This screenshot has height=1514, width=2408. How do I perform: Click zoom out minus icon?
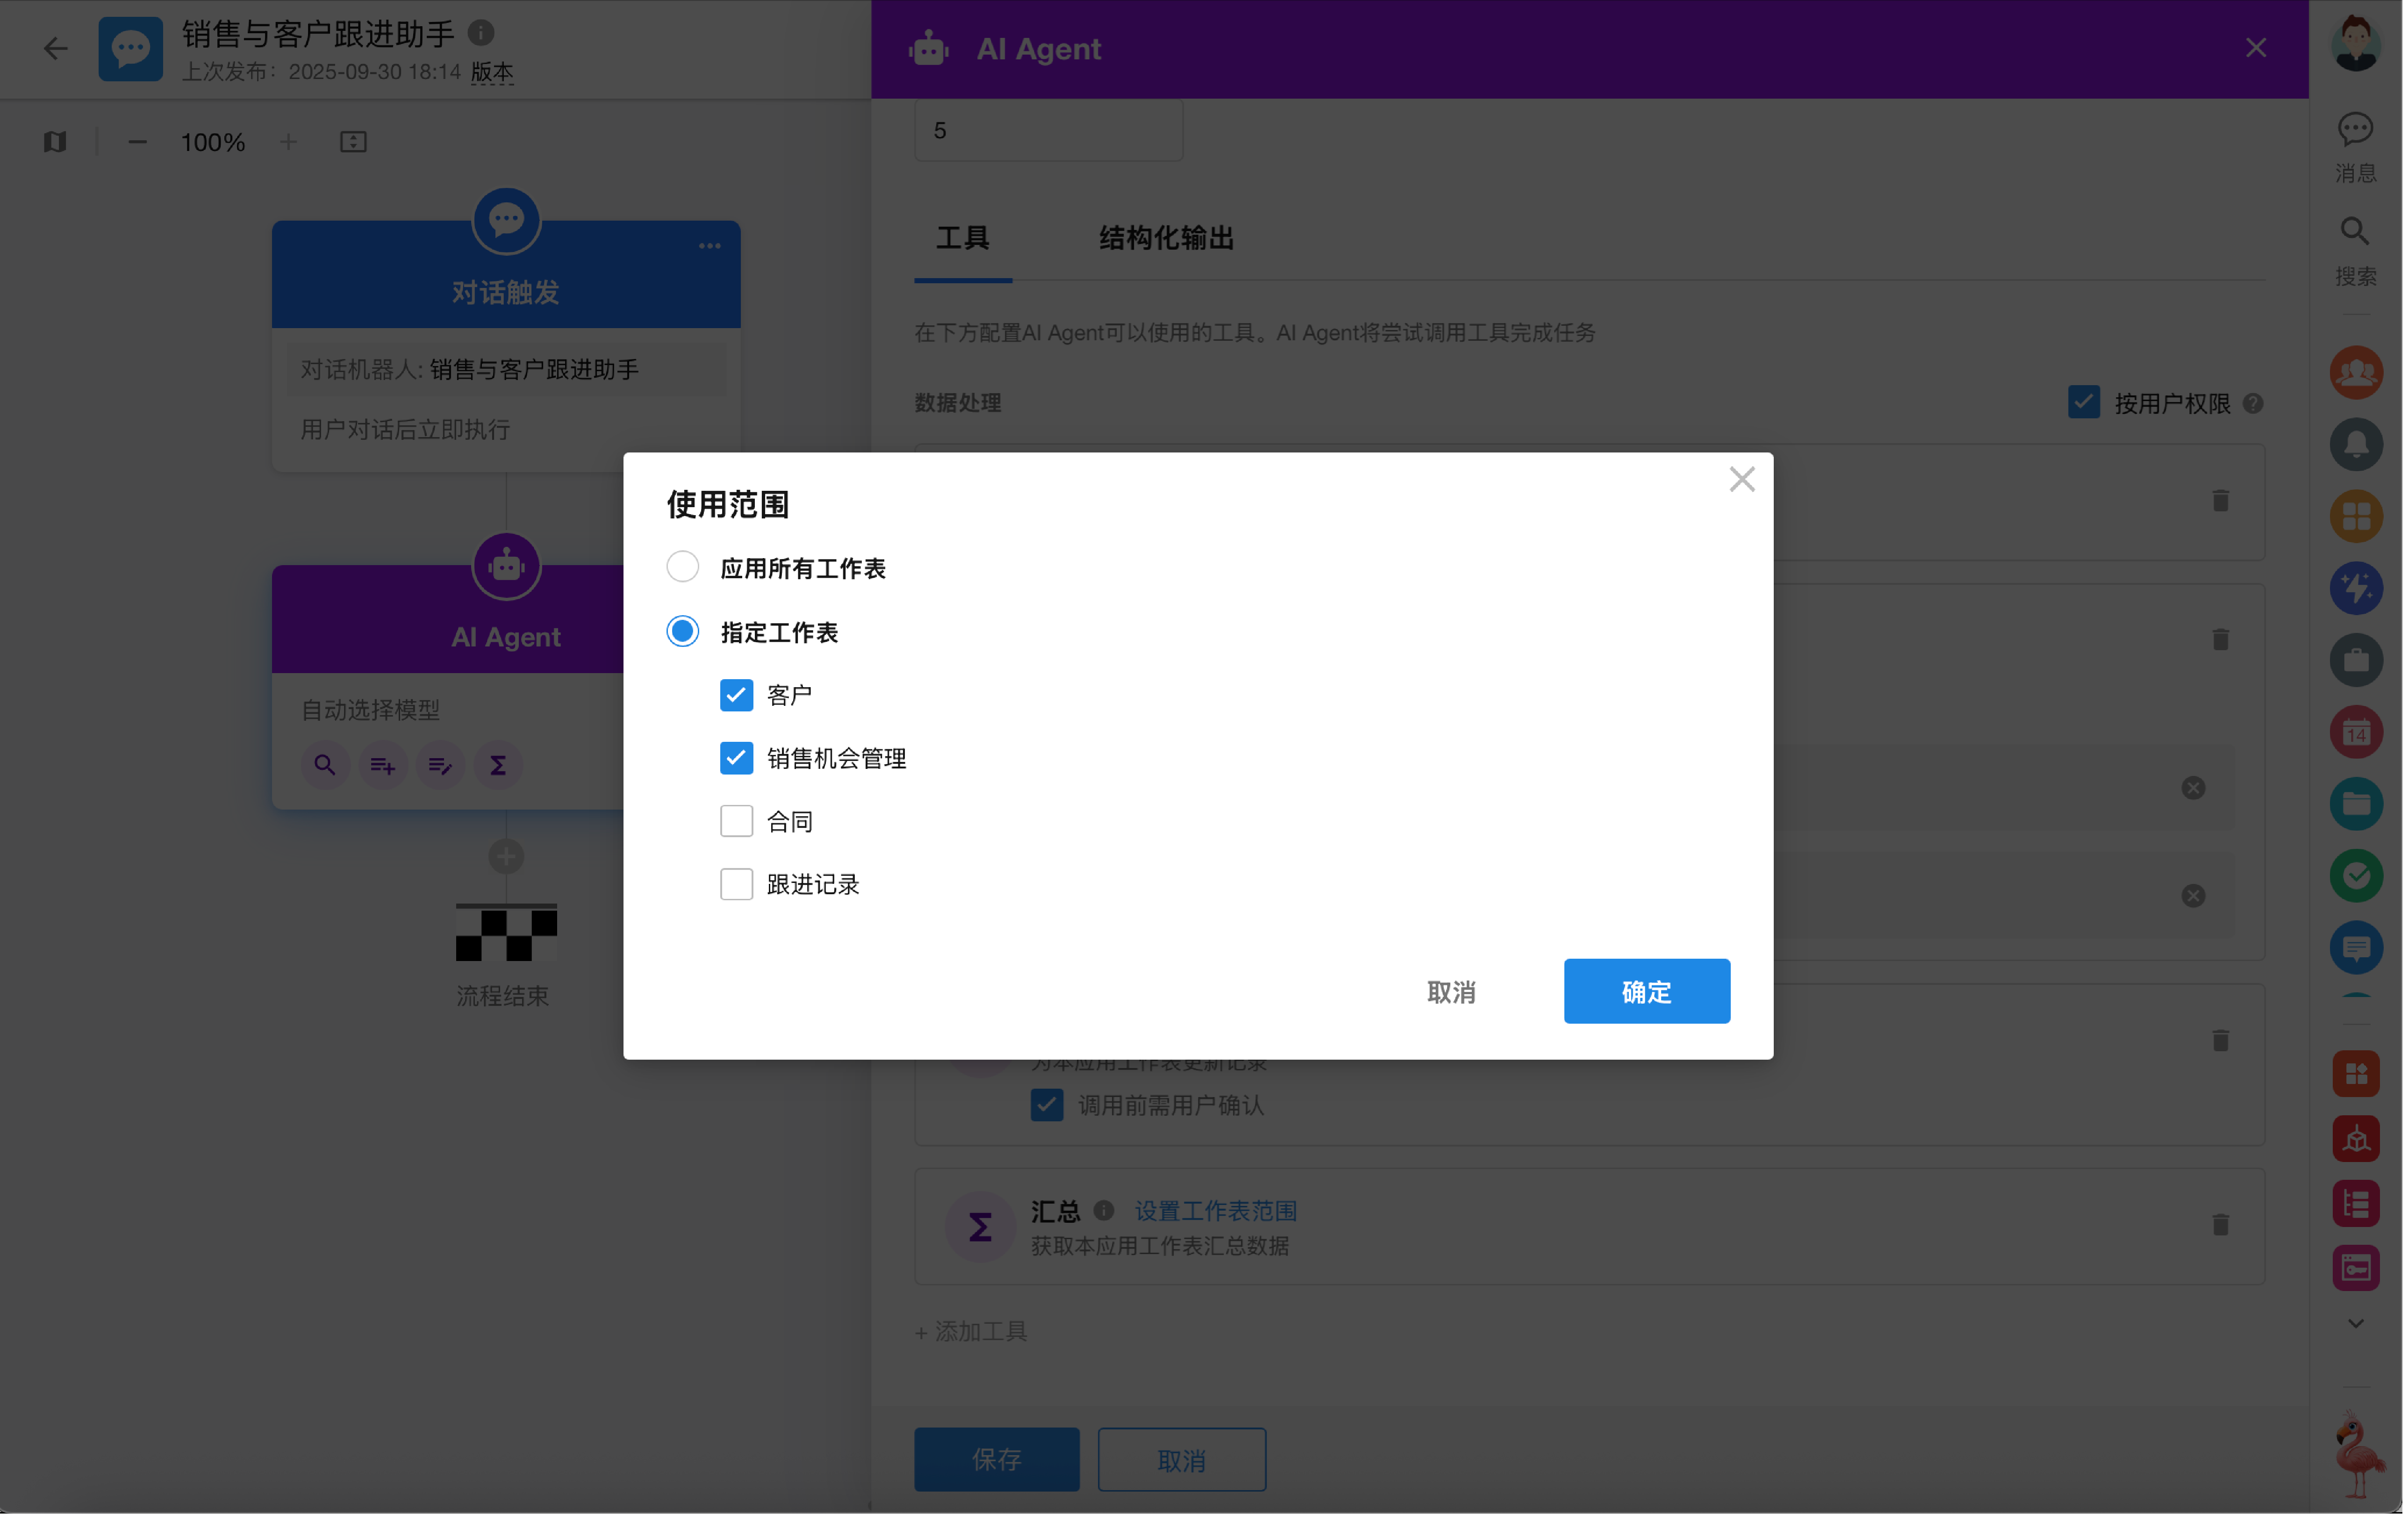137,142
